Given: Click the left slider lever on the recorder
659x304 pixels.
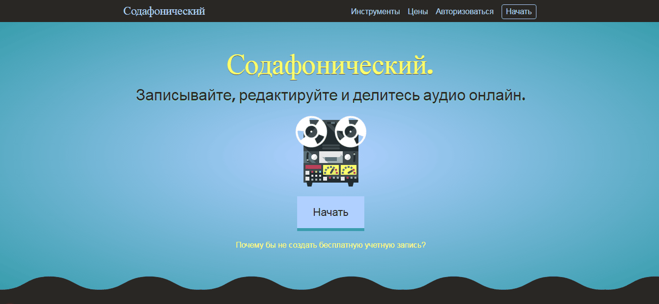Looking at the screenshot, I should coord(307,157).
